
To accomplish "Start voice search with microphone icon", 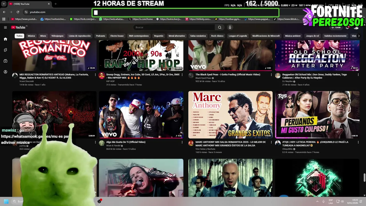I will (x=230, y=27).
